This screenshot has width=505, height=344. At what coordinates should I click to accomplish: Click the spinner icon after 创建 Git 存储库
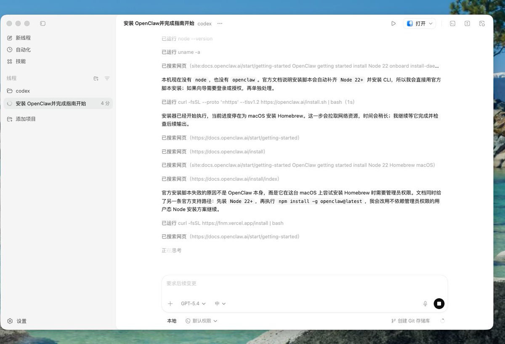(x=442, y=321)
